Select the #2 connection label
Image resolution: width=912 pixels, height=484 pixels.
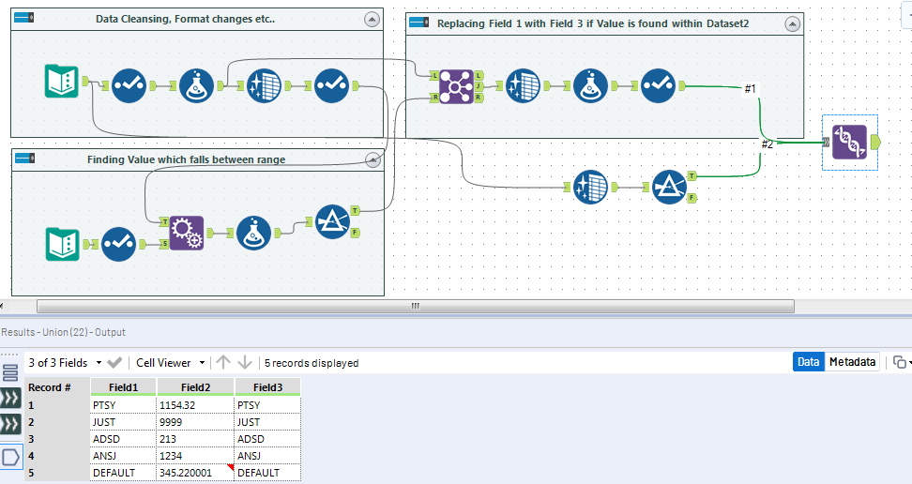[768, 144]
